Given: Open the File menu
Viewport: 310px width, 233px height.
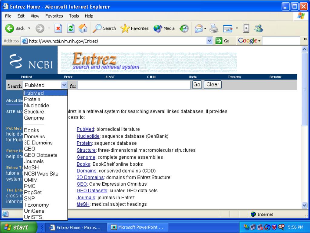Looking at the screenshot, I should (x=8, y=16).
